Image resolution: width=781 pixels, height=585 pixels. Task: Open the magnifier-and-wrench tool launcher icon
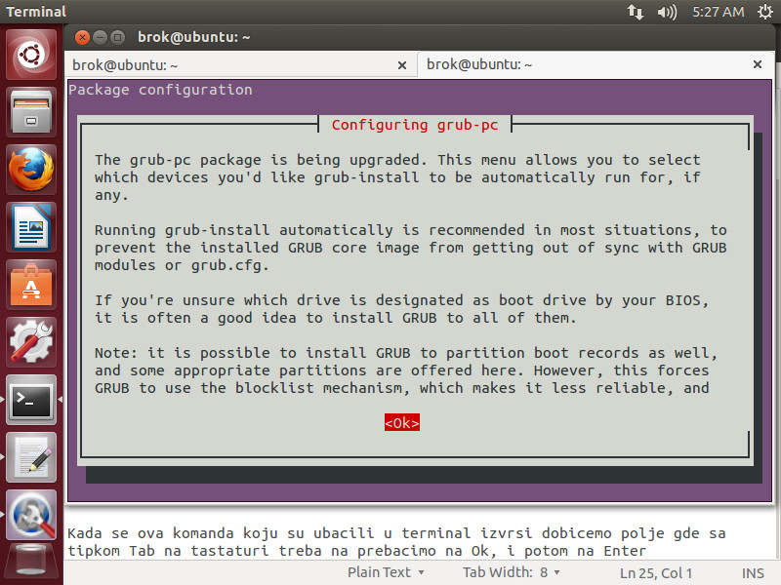click(x=31, y=515)
